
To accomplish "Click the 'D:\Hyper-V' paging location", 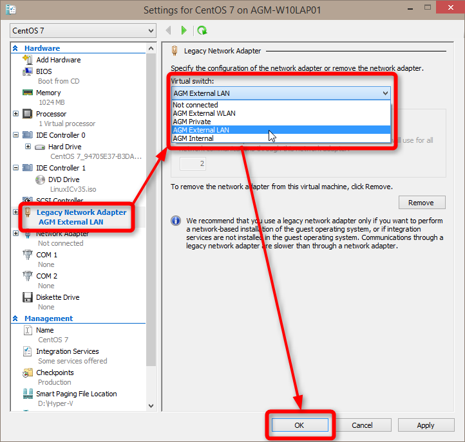I will coord(55,403).
